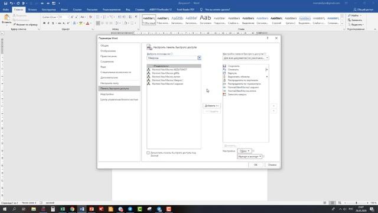
Task: Click the notification center icon in the system tray
Action: pyautogui.click(x=372, y=209)
